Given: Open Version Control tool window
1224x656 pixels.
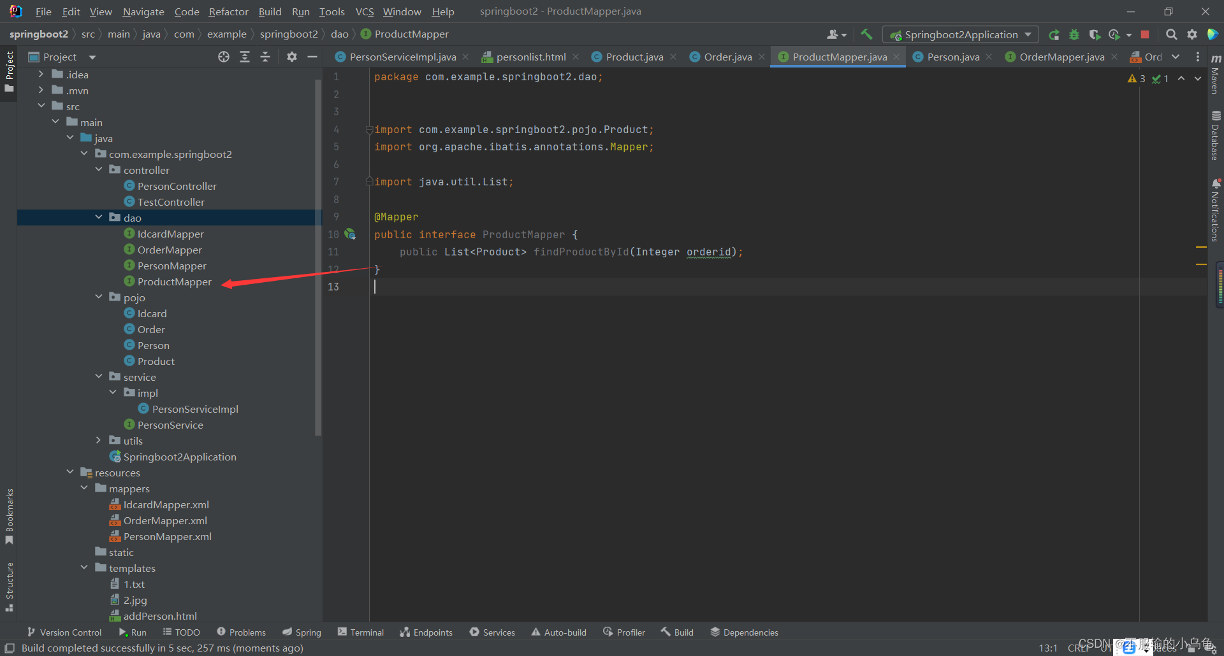Looking at the screenshot, I should tap(64, 632).
